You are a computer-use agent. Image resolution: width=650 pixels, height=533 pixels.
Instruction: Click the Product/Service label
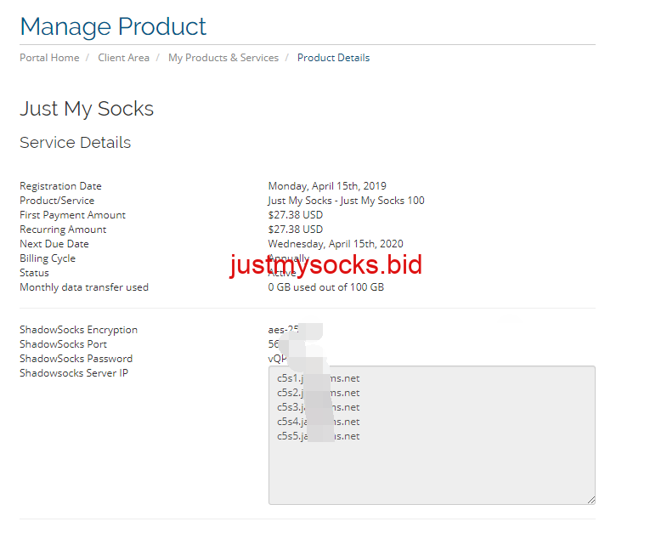(57, 201)
